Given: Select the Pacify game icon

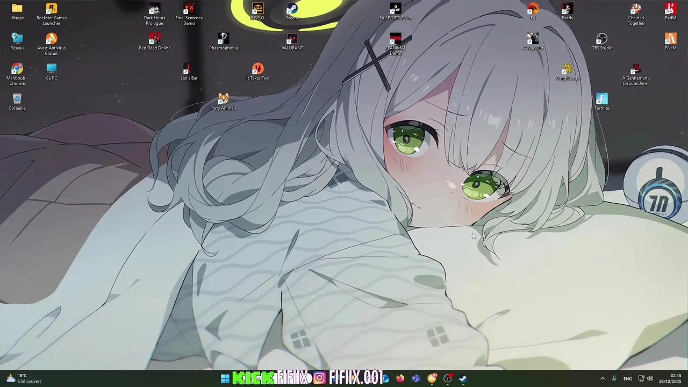Looking at the screenshot, I should (568, 12).
